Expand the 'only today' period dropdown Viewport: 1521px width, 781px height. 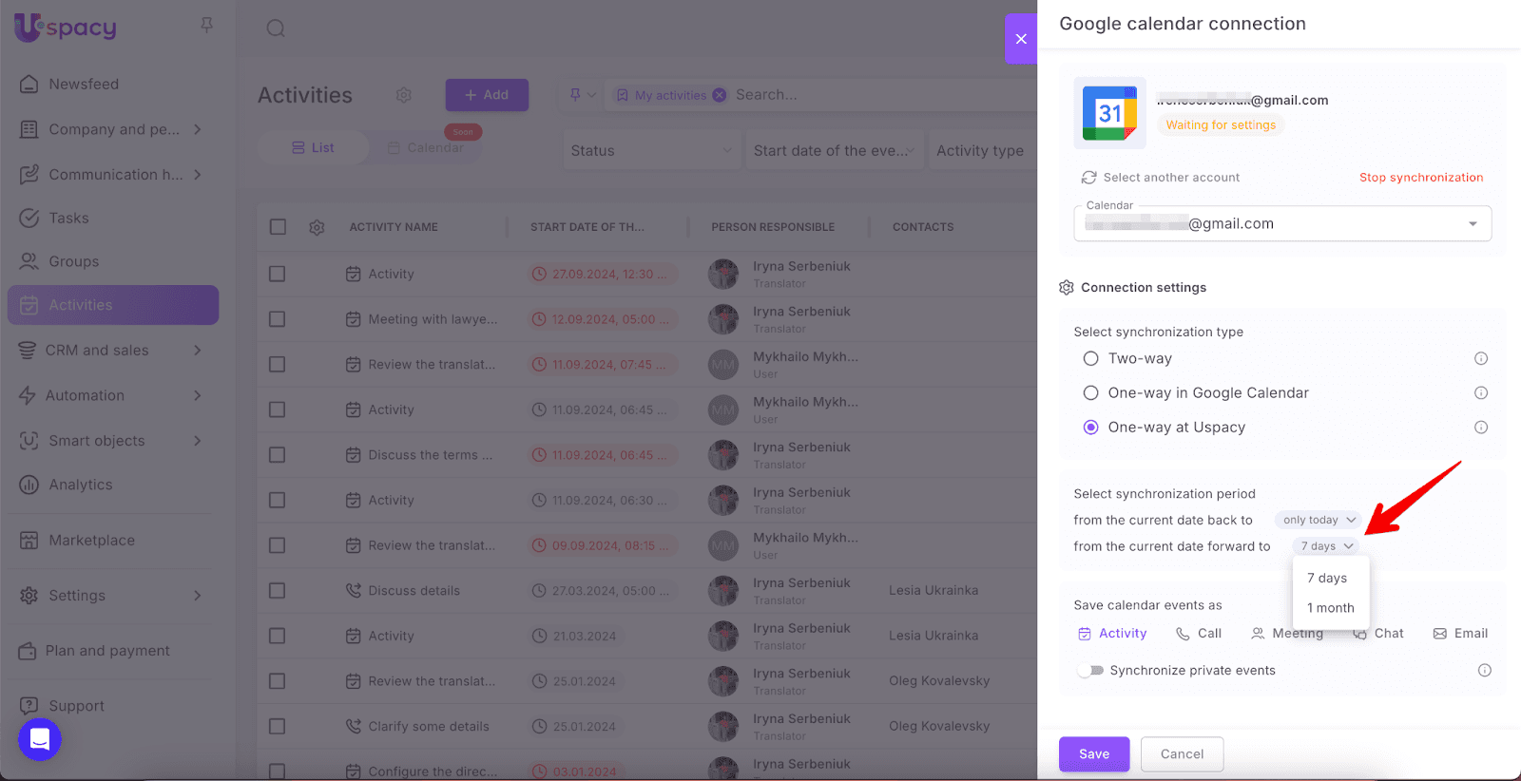coord(1319,520)
